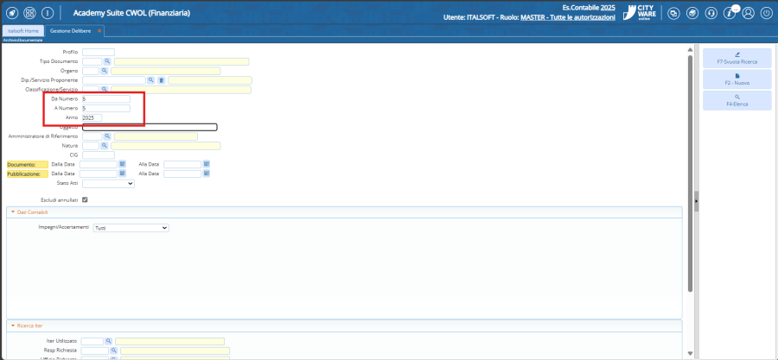Screen dimensions: 778x360
Task: Click the trash icon next to Dip./Servizio Proponente
Action: [x=161, y=80]
